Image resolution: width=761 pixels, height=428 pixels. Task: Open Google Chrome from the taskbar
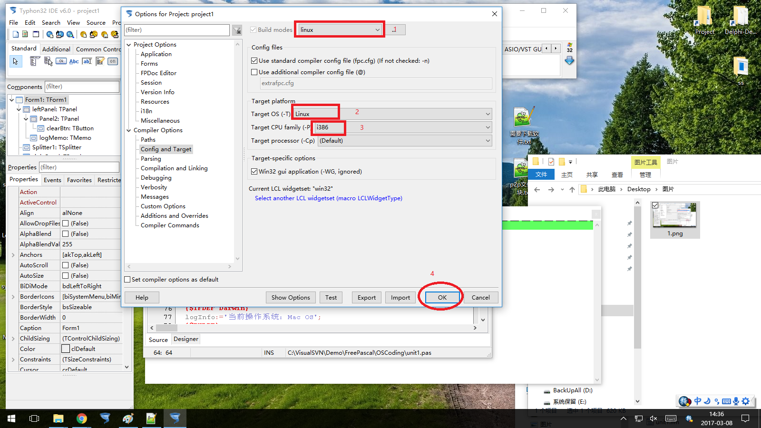click(x=82, y=418)
